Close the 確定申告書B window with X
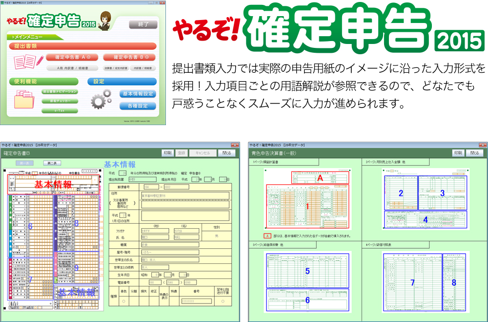This screenshot has height=322, width=488. [x=235, y=145]
